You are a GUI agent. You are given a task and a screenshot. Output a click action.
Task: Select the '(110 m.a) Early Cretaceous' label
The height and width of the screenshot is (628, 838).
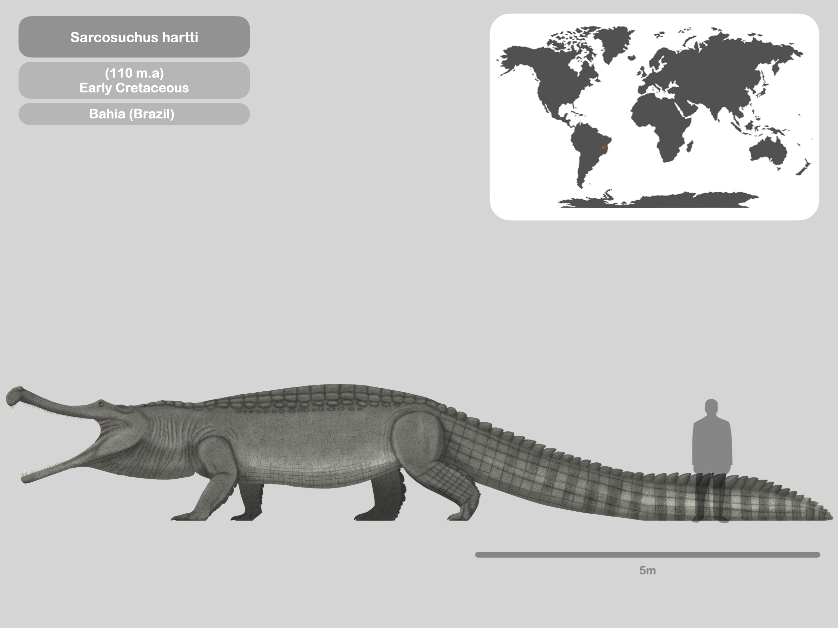coord(134,80)
